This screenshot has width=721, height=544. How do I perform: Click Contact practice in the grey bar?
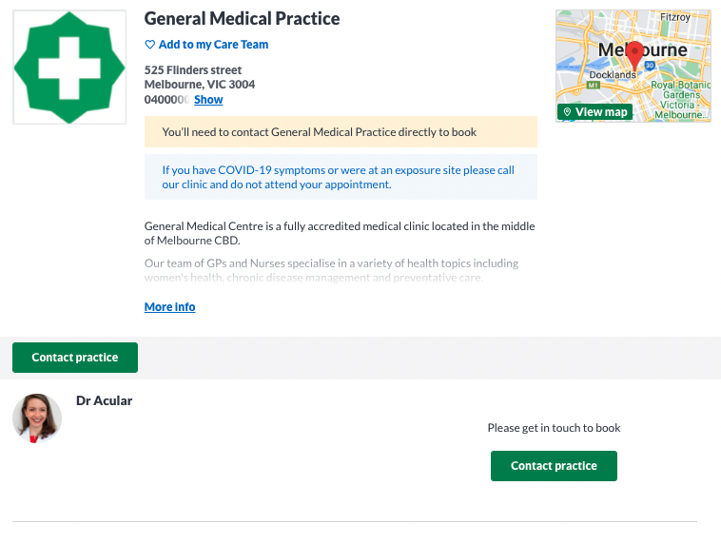[x=75, y=358]
